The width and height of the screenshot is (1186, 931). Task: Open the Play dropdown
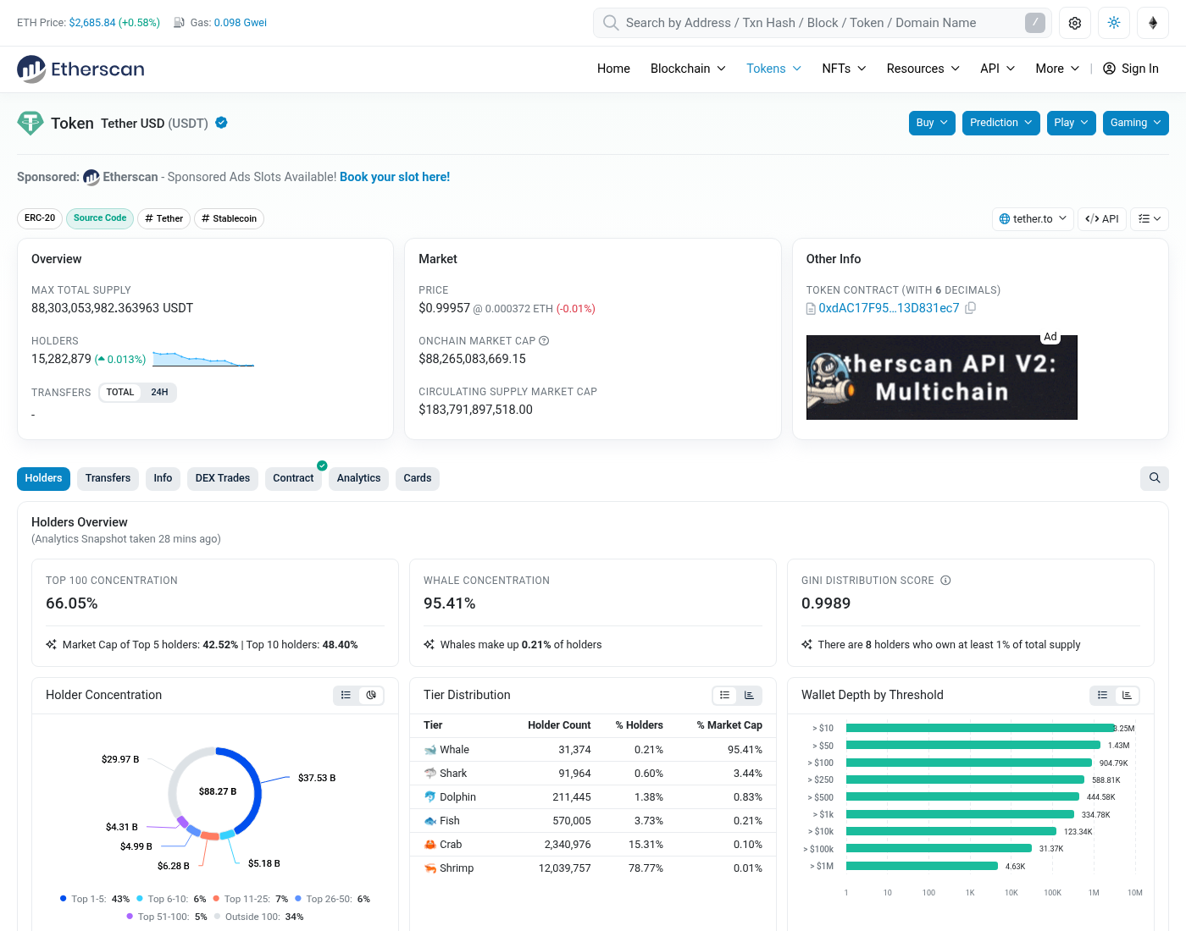coord(1072,123)
